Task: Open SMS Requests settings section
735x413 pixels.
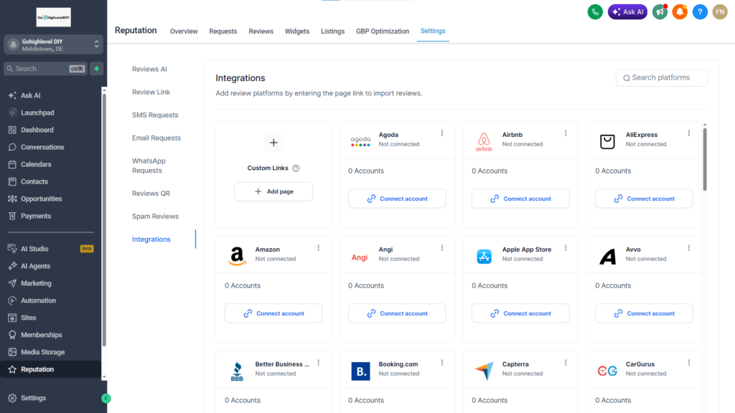Action: [x=155, y=115]
